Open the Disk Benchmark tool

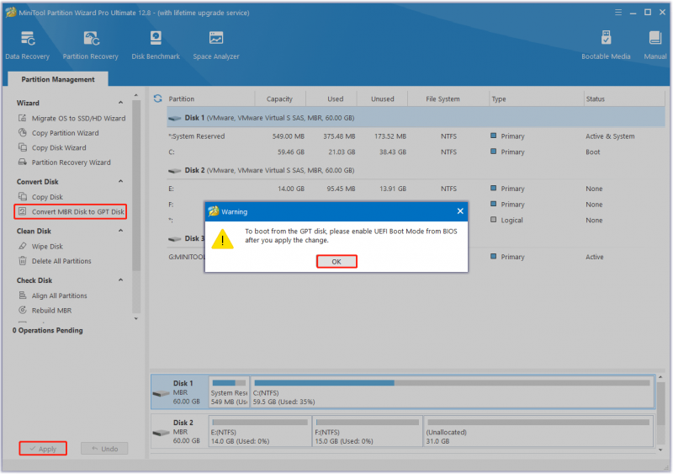click(x=156, y=45)
